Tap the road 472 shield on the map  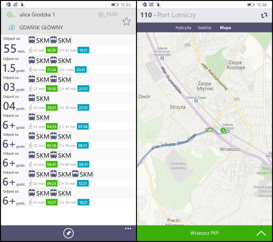pos(209,130)
